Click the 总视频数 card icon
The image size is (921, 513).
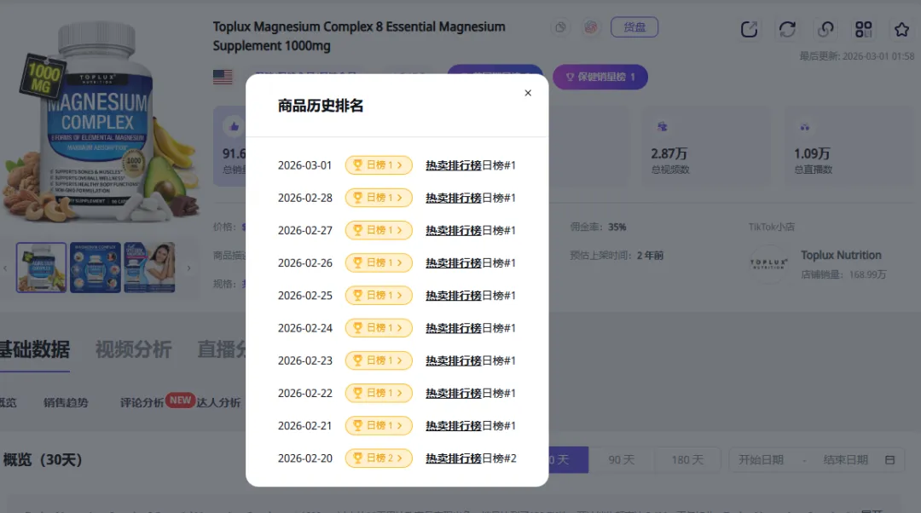(x=663, y=126)
